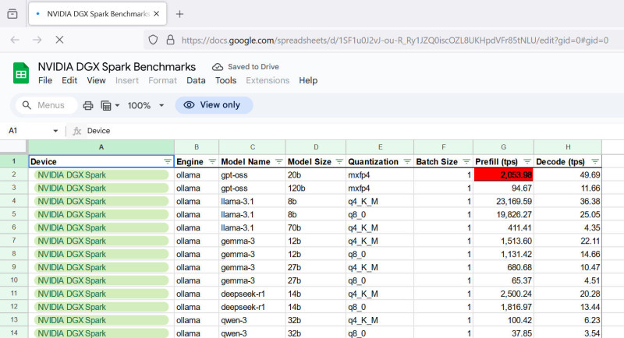Select decode value 49.69 cell

tap(568, 174)
